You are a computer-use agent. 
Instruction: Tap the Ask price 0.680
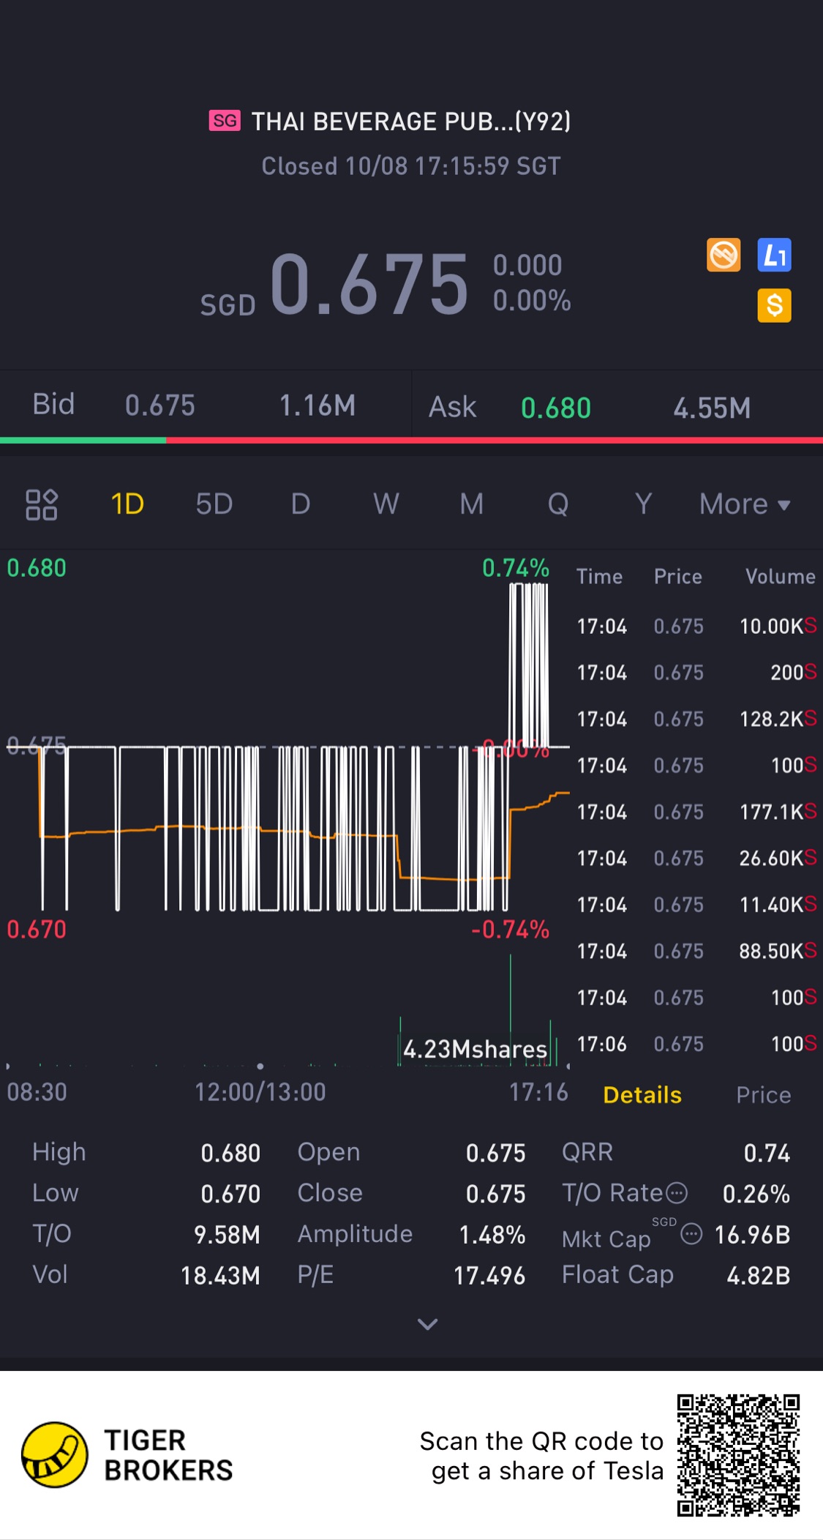556,408
